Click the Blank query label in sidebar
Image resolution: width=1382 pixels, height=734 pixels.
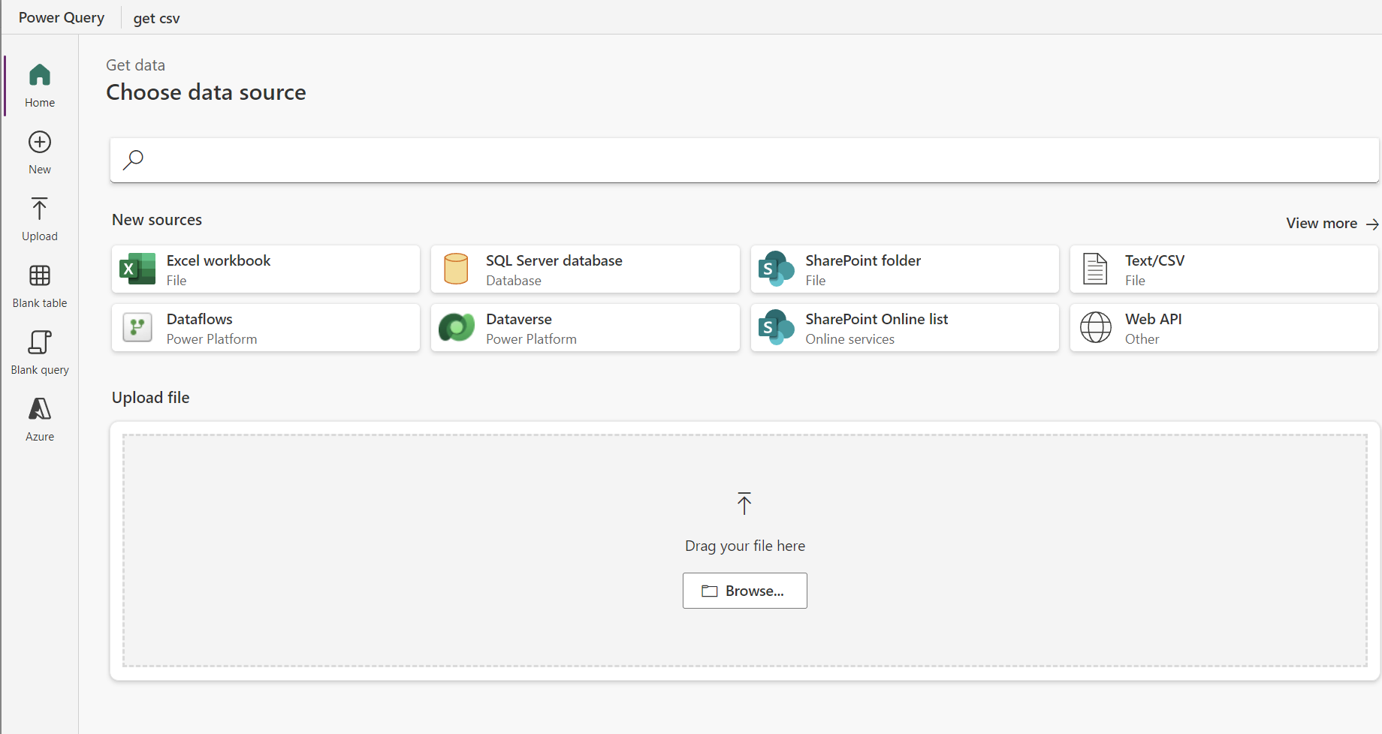click(x=40, y=370)
